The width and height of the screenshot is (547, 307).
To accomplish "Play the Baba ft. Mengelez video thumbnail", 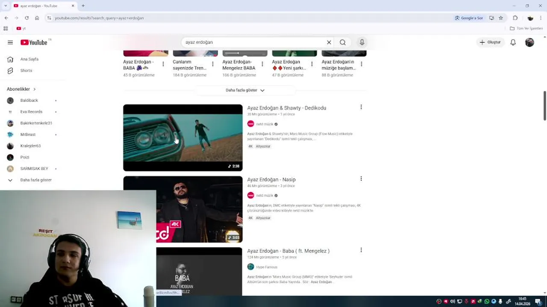I will [199, 271].
